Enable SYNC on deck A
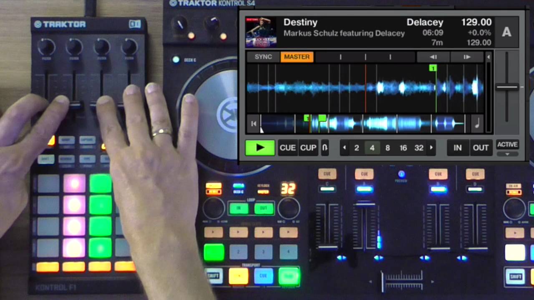534x300 pixels. 263,57
